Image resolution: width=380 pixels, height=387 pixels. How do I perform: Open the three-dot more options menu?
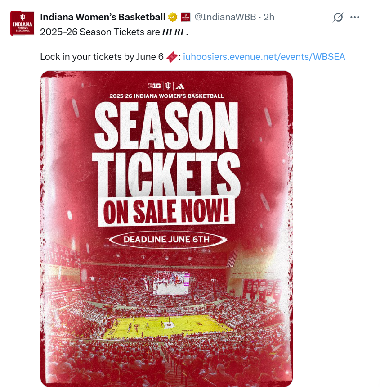click(x=355, y=17)
